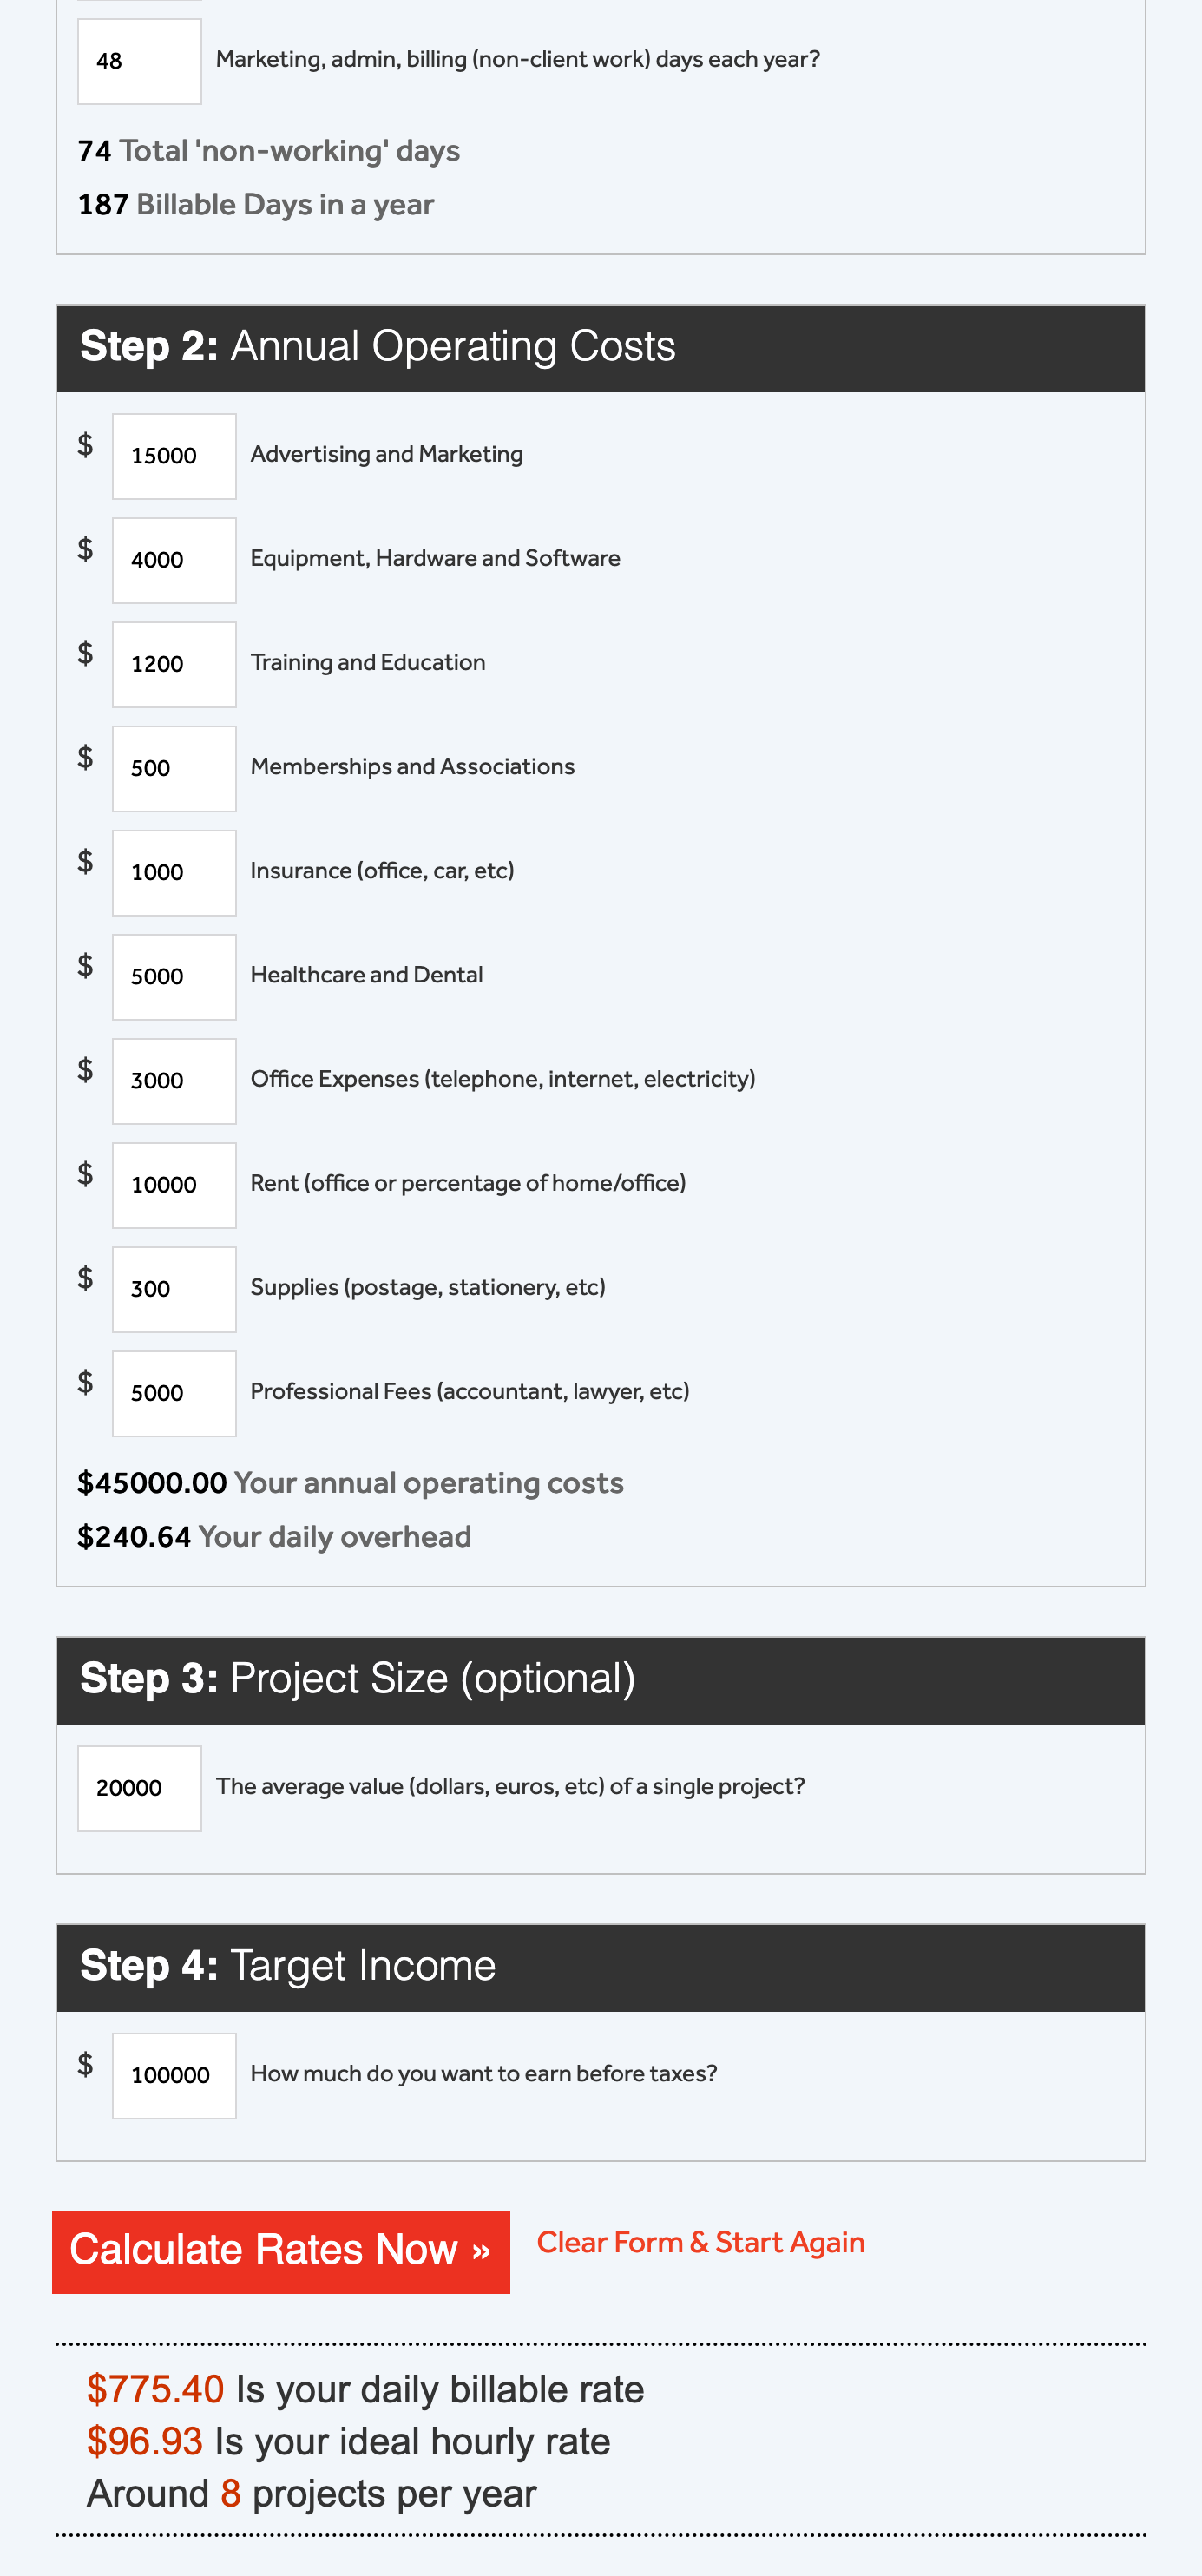The width and height of the screenshot is (1202, 2576).
Task: Click the Step 2 Annual Operating Costs header
Action: 378,346
